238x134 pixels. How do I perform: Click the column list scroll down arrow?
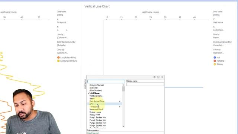(x=123, y=127)
